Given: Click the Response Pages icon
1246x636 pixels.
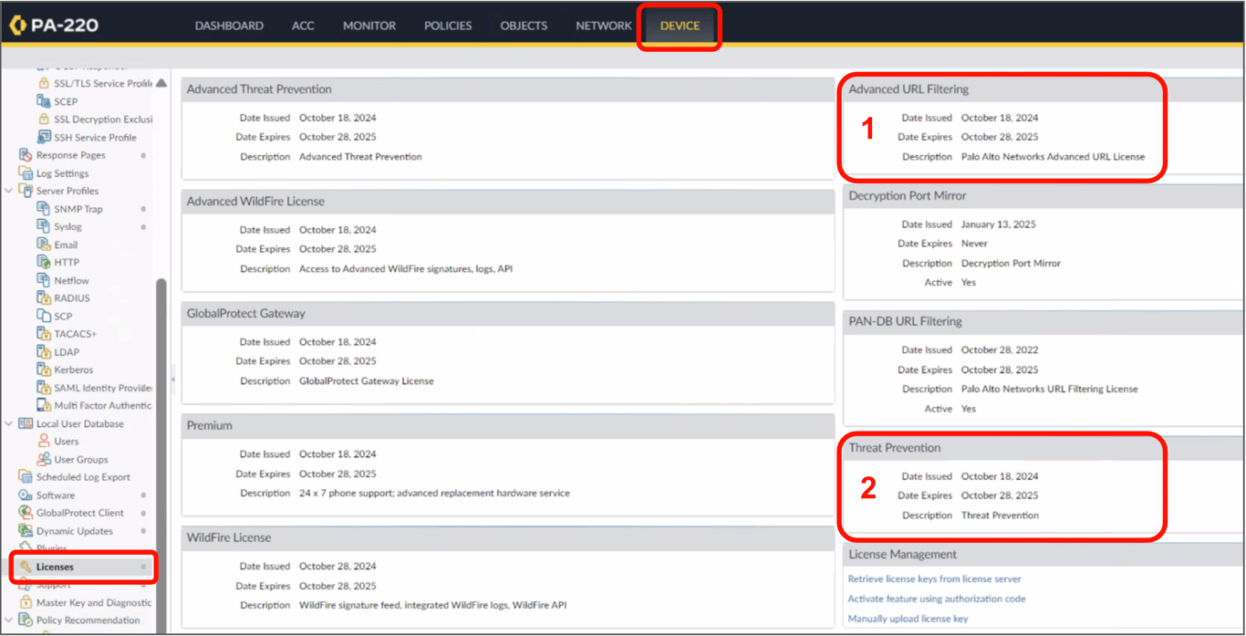Looking at the screenshot, I should click(26, 155).
